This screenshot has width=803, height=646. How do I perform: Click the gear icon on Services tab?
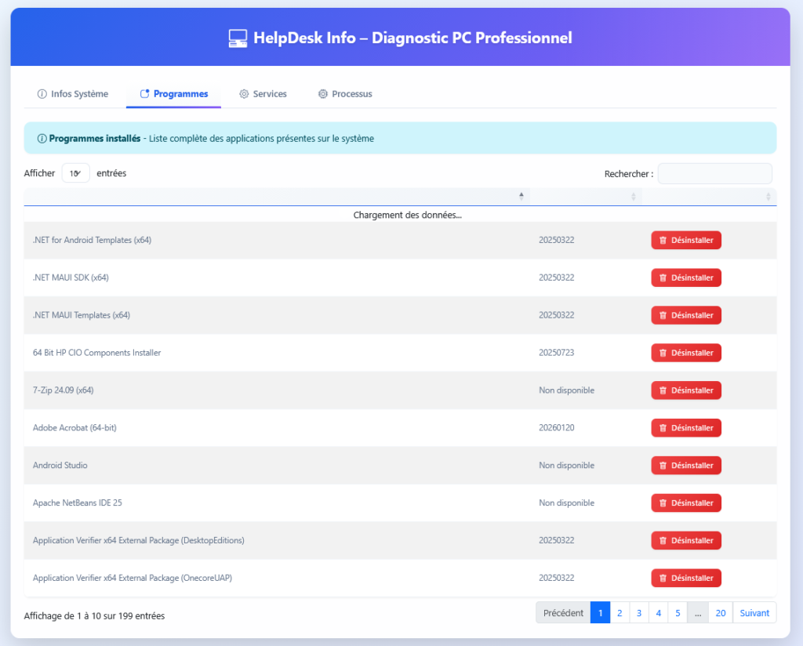(244, 94)
